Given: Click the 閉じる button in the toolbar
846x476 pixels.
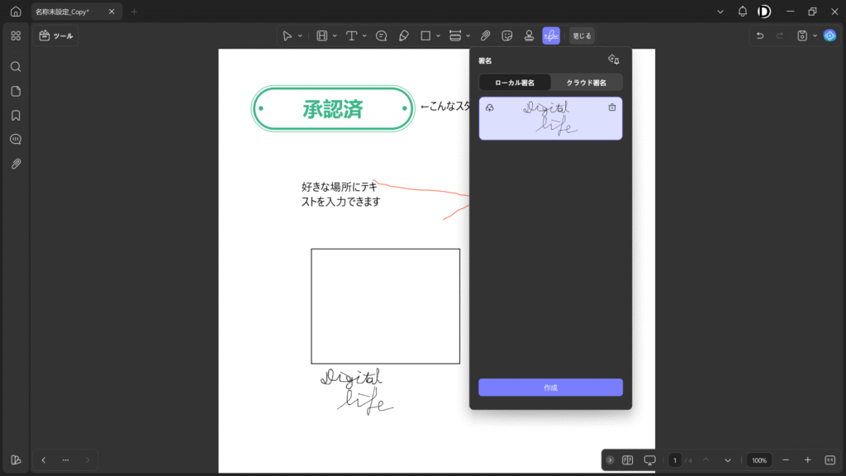Looking at the screenshot, I should point(582,36).
